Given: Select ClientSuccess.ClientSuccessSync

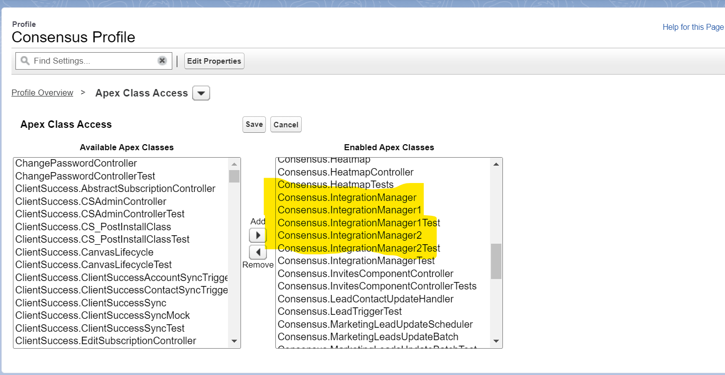Looking at the screenshot, I should coord(121,303).
